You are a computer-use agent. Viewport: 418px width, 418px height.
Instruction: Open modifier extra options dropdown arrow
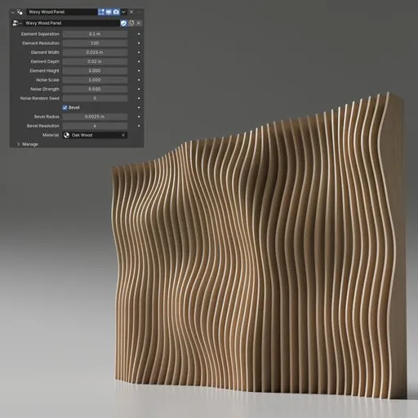pos(123,12)
